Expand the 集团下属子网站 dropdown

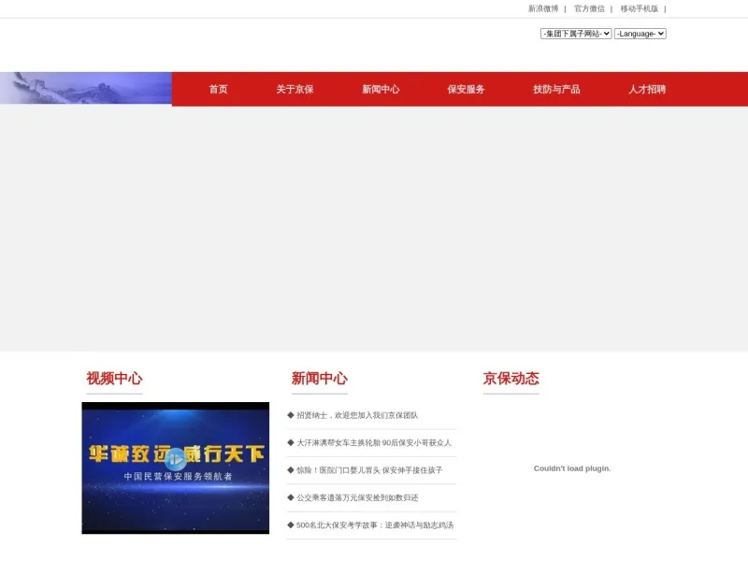pos(576,34)
